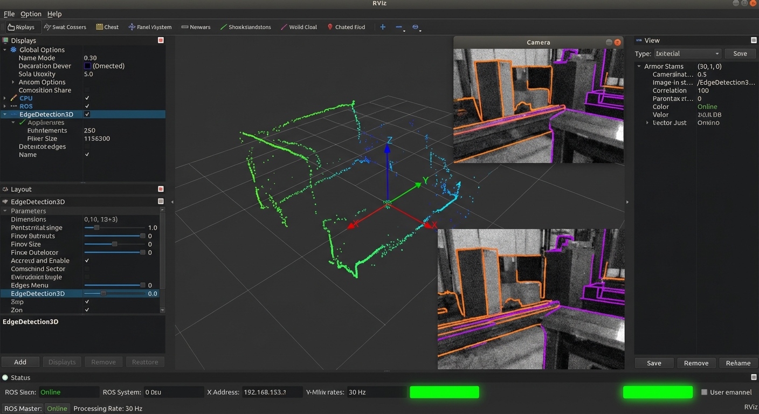This screenshot has width=759, height=414.
Task: Click the X Address field showing 192.168.153
Action: [271, 392]
